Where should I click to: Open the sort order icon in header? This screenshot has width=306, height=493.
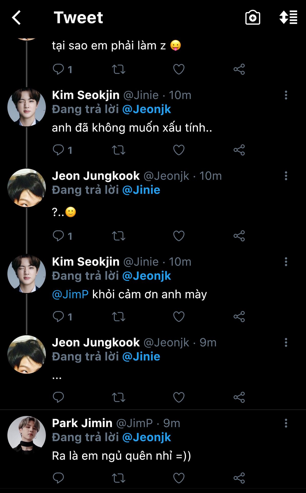coord(288,18)
